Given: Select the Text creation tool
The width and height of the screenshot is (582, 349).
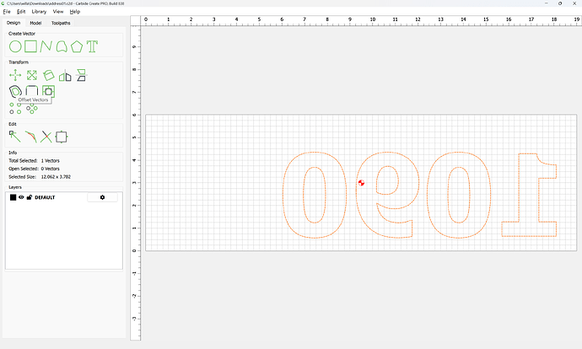Looking at the screenshot, I should pyautogui.click(x=93, y=46).
